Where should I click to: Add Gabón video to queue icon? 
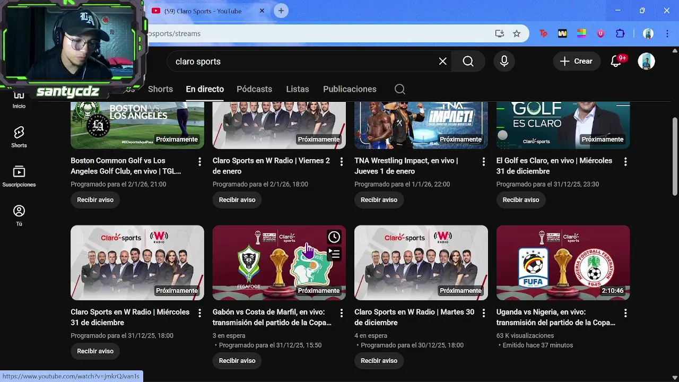click(334, 254)
